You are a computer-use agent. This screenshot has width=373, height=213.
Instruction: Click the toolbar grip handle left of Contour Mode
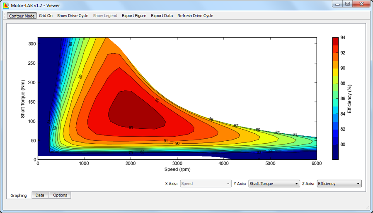pos(5,16)
